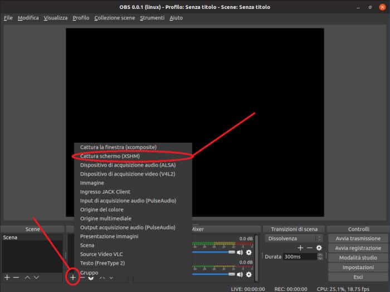Click the mixer panel vertical scrollbar
The image size is (390, 292).
click(256, 257)
